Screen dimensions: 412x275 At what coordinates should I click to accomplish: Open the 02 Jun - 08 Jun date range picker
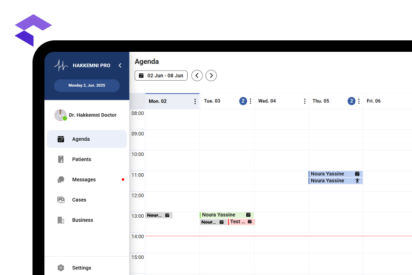point(161,76)
